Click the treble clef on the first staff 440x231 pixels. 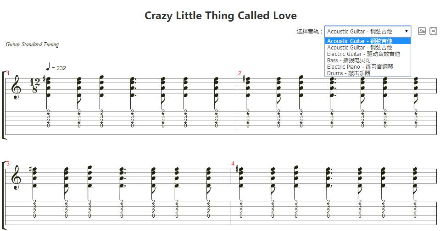pos(17,87)
